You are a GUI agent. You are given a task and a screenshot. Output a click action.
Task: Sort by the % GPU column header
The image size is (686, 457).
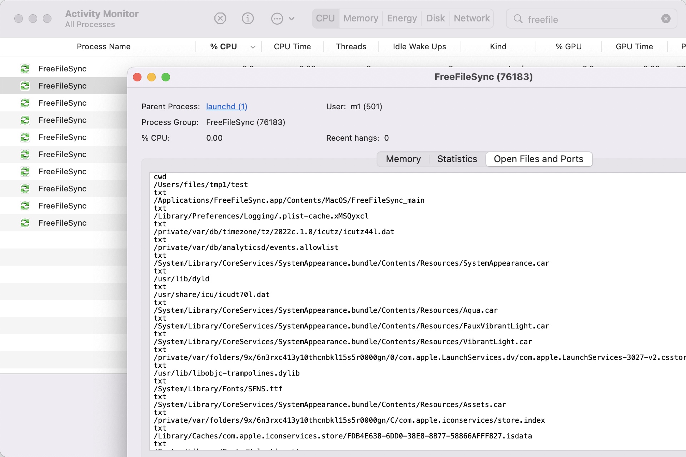click(x=568, y=46)
